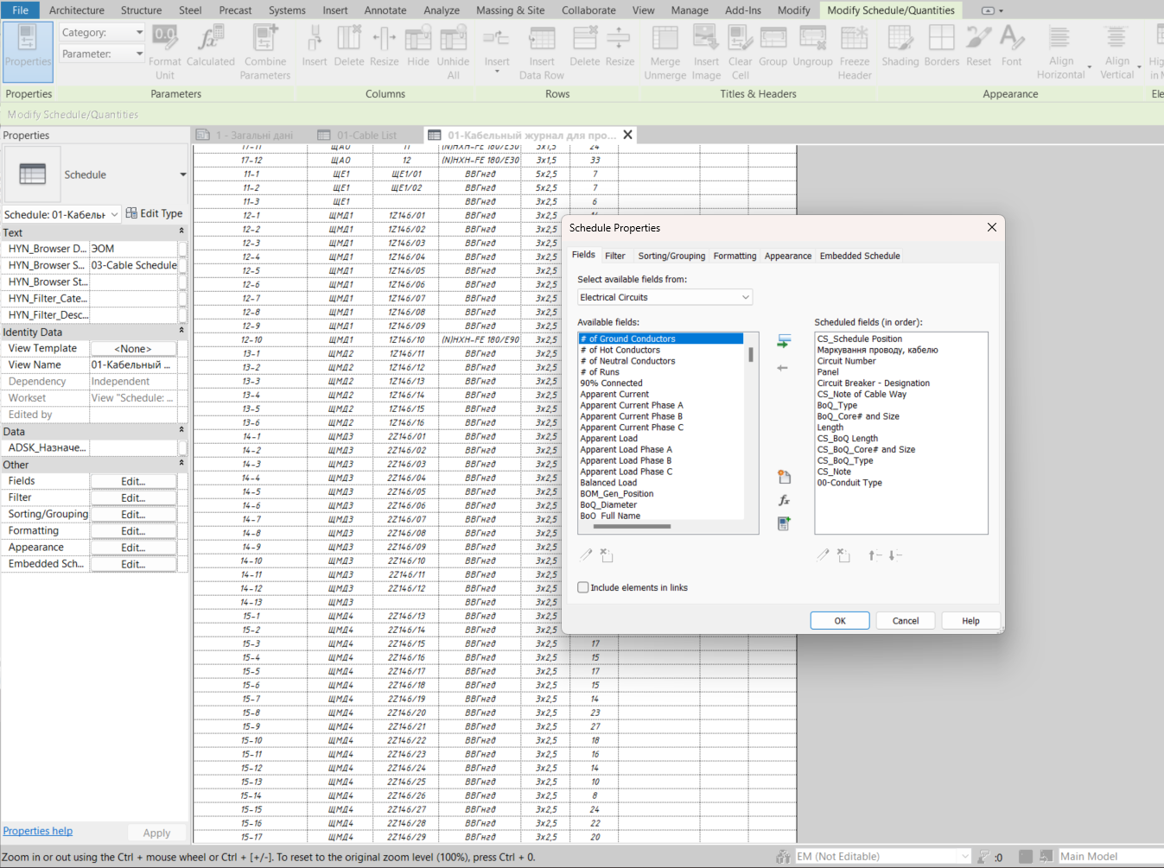Switch to the Sorting/Grouping tab
The image size is (1164, 868).
click(x=671, y=256)
